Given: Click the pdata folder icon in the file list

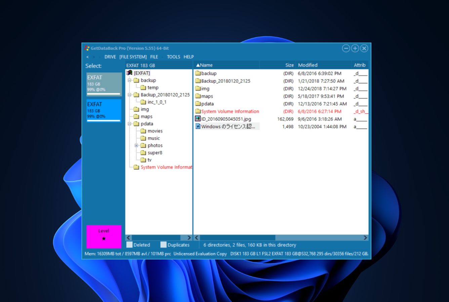Looking at the screenshot, I should (198, 104).
